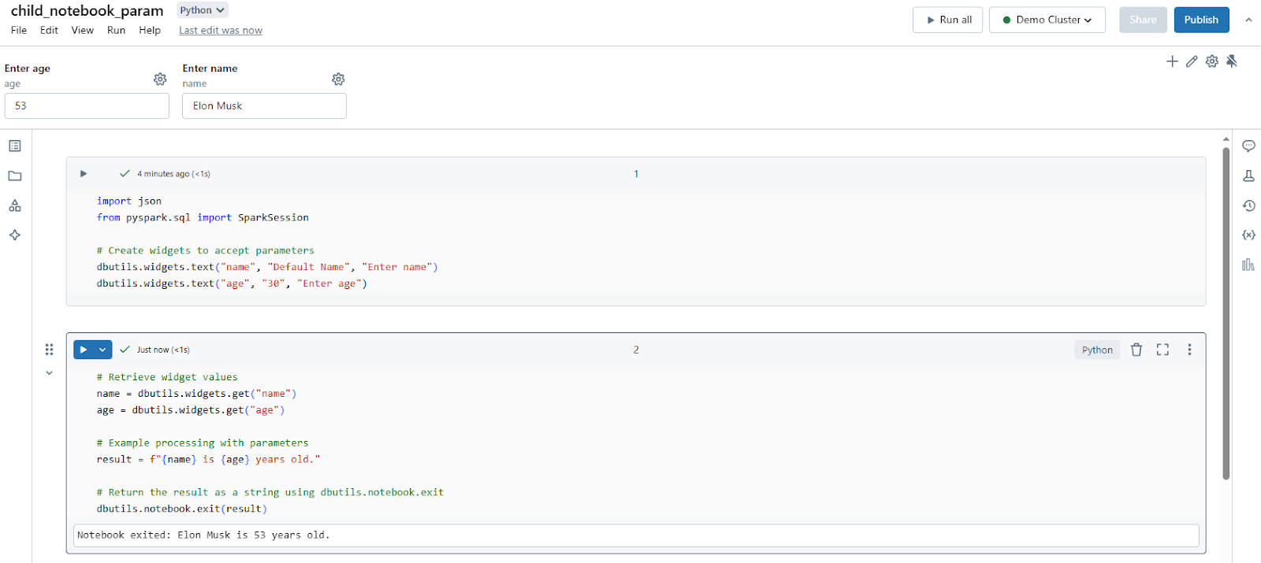Viewport: 1261px width, 563px height.
Task: Open the Run menu
Action: point(116,30)
